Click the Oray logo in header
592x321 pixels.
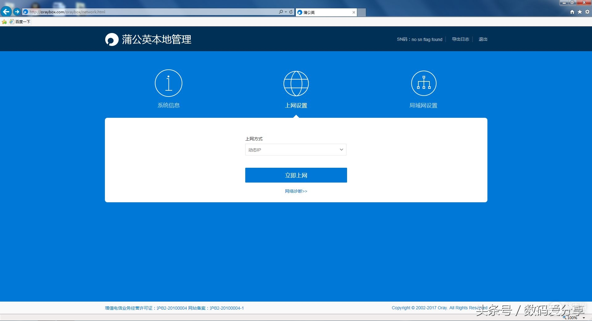point(112,39)
